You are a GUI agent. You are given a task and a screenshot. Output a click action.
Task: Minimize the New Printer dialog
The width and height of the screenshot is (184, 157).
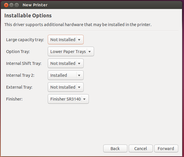[x=11, y=5]
